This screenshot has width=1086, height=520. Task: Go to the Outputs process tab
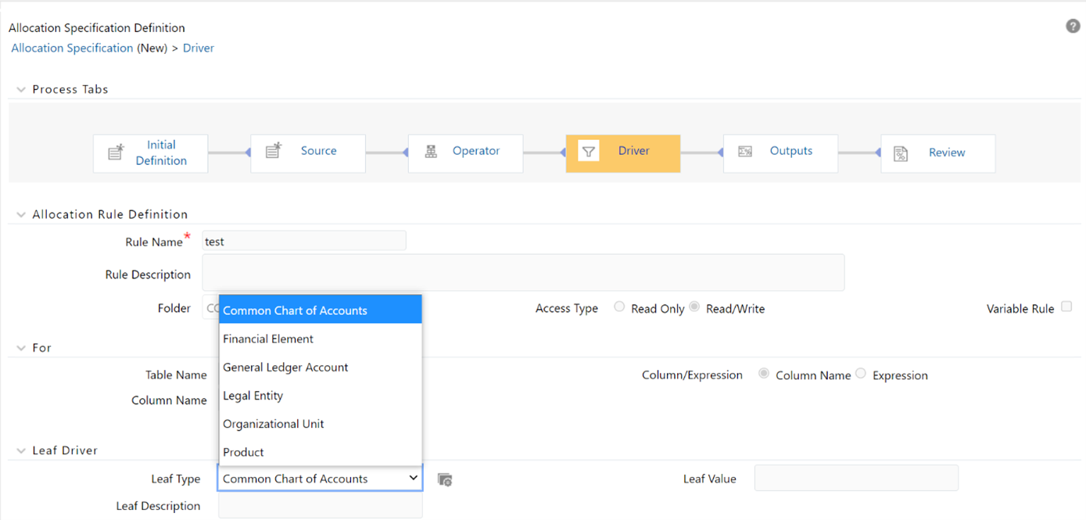click(x=780, y=153)
